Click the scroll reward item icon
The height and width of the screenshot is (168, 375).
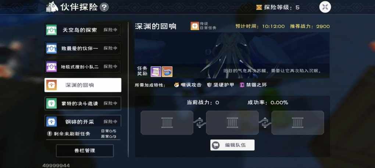pyautogui.click(x=156, y=72)
